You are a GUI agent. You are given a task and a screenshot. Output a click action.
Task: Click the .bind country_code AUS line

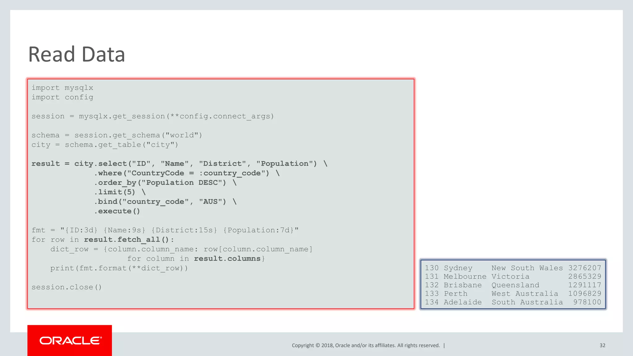pos(165,202)
